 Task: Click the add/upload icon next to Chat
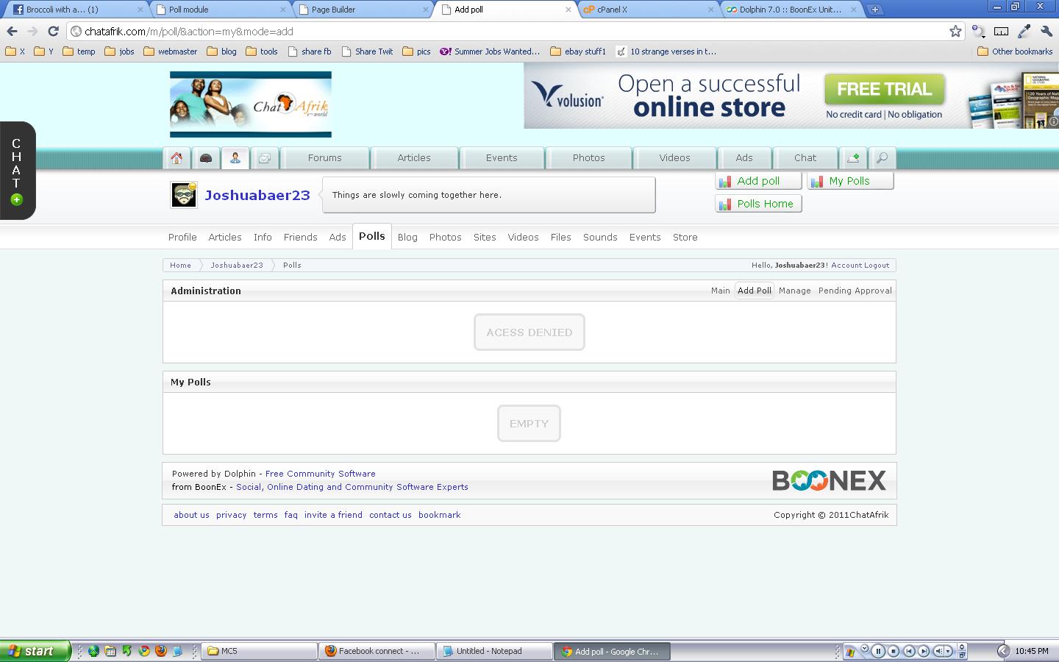pyautogui.click(x=853, y=158)
